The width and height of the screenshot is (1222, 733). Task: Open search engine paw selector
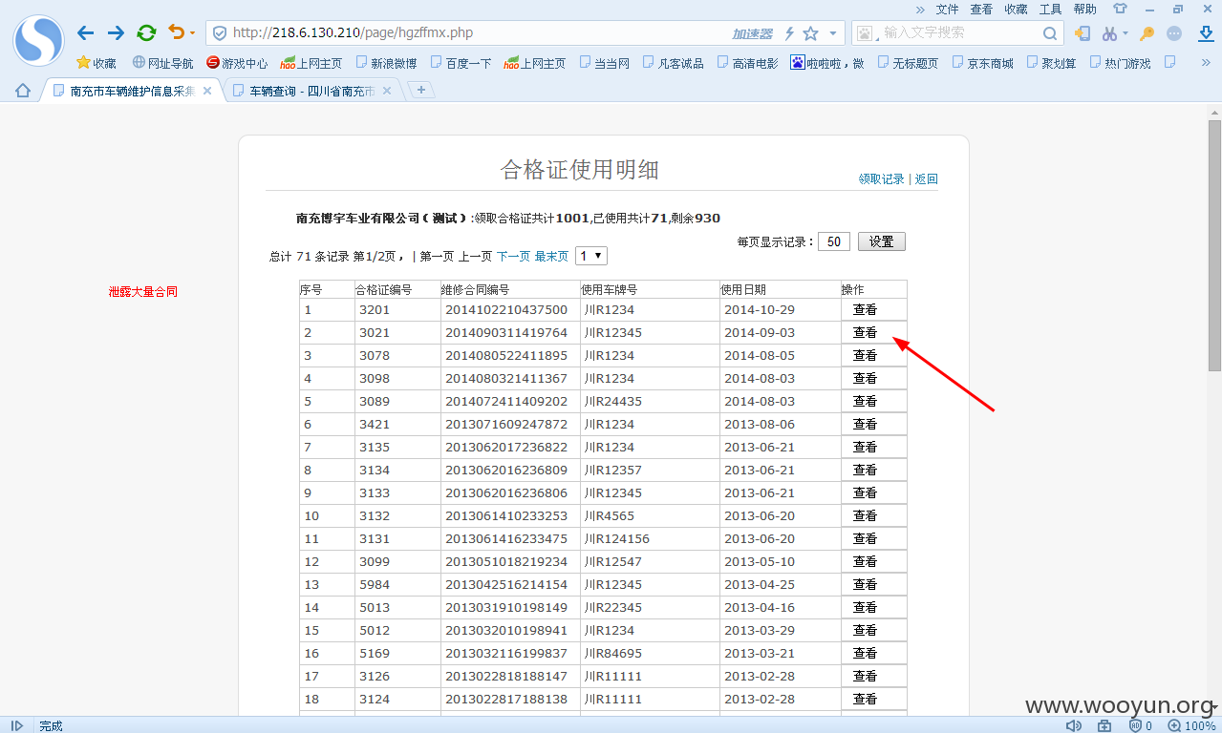click(865, 33)
